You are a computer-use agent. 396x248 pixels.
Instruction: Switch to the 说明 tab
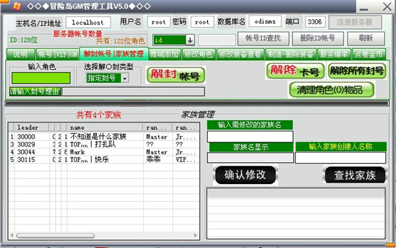20,54
